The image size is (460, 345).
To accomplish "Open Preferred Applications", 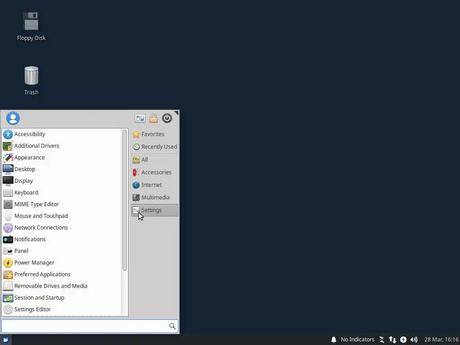I will point(61,274).
